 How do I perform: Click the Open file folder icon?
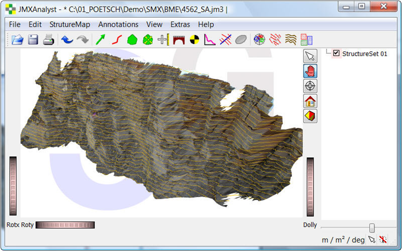point(17,39)
